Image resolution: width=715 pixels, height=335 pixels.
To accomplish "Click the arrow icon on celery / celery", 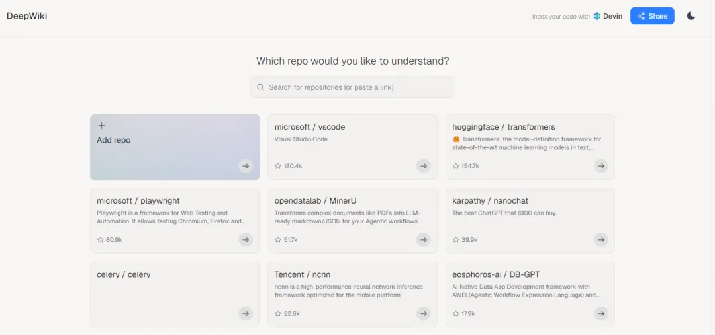I will 246,313.
